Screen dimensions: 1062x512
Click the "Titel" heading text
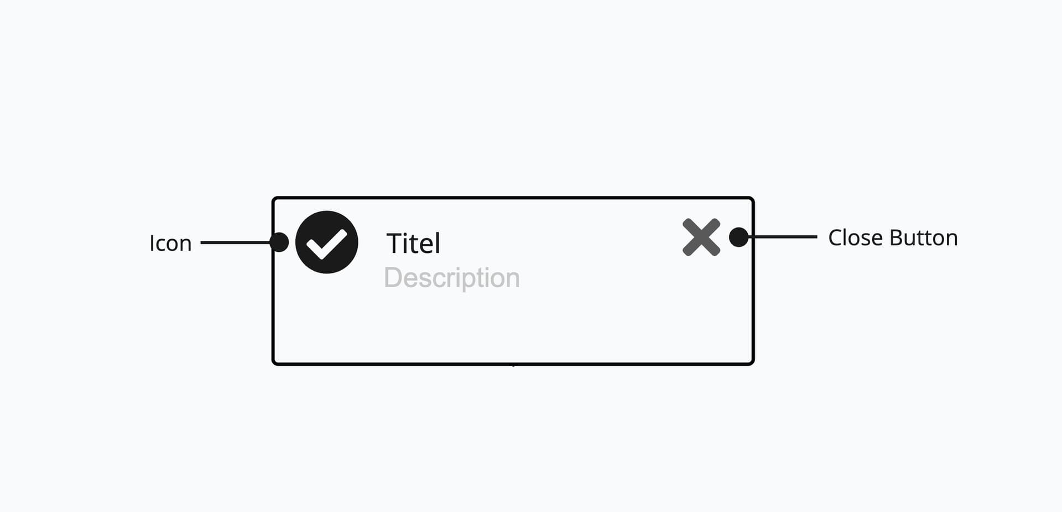coord(413,244)
